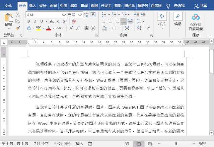Toggle character shading
This screenshot has height=147, width=214.
[86, 28]
